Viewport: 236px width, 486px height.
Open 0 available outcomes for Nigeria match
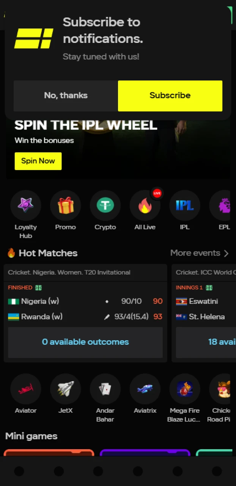tap(85, 342)
